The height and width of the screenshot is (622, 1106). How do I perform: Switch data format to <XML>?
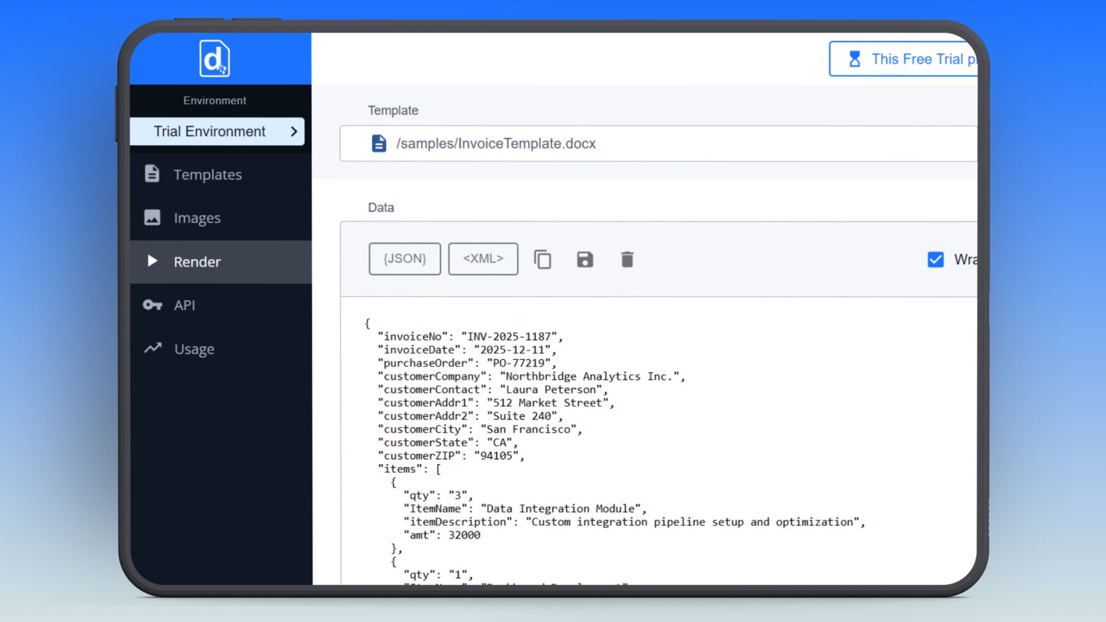click(483, 259)
